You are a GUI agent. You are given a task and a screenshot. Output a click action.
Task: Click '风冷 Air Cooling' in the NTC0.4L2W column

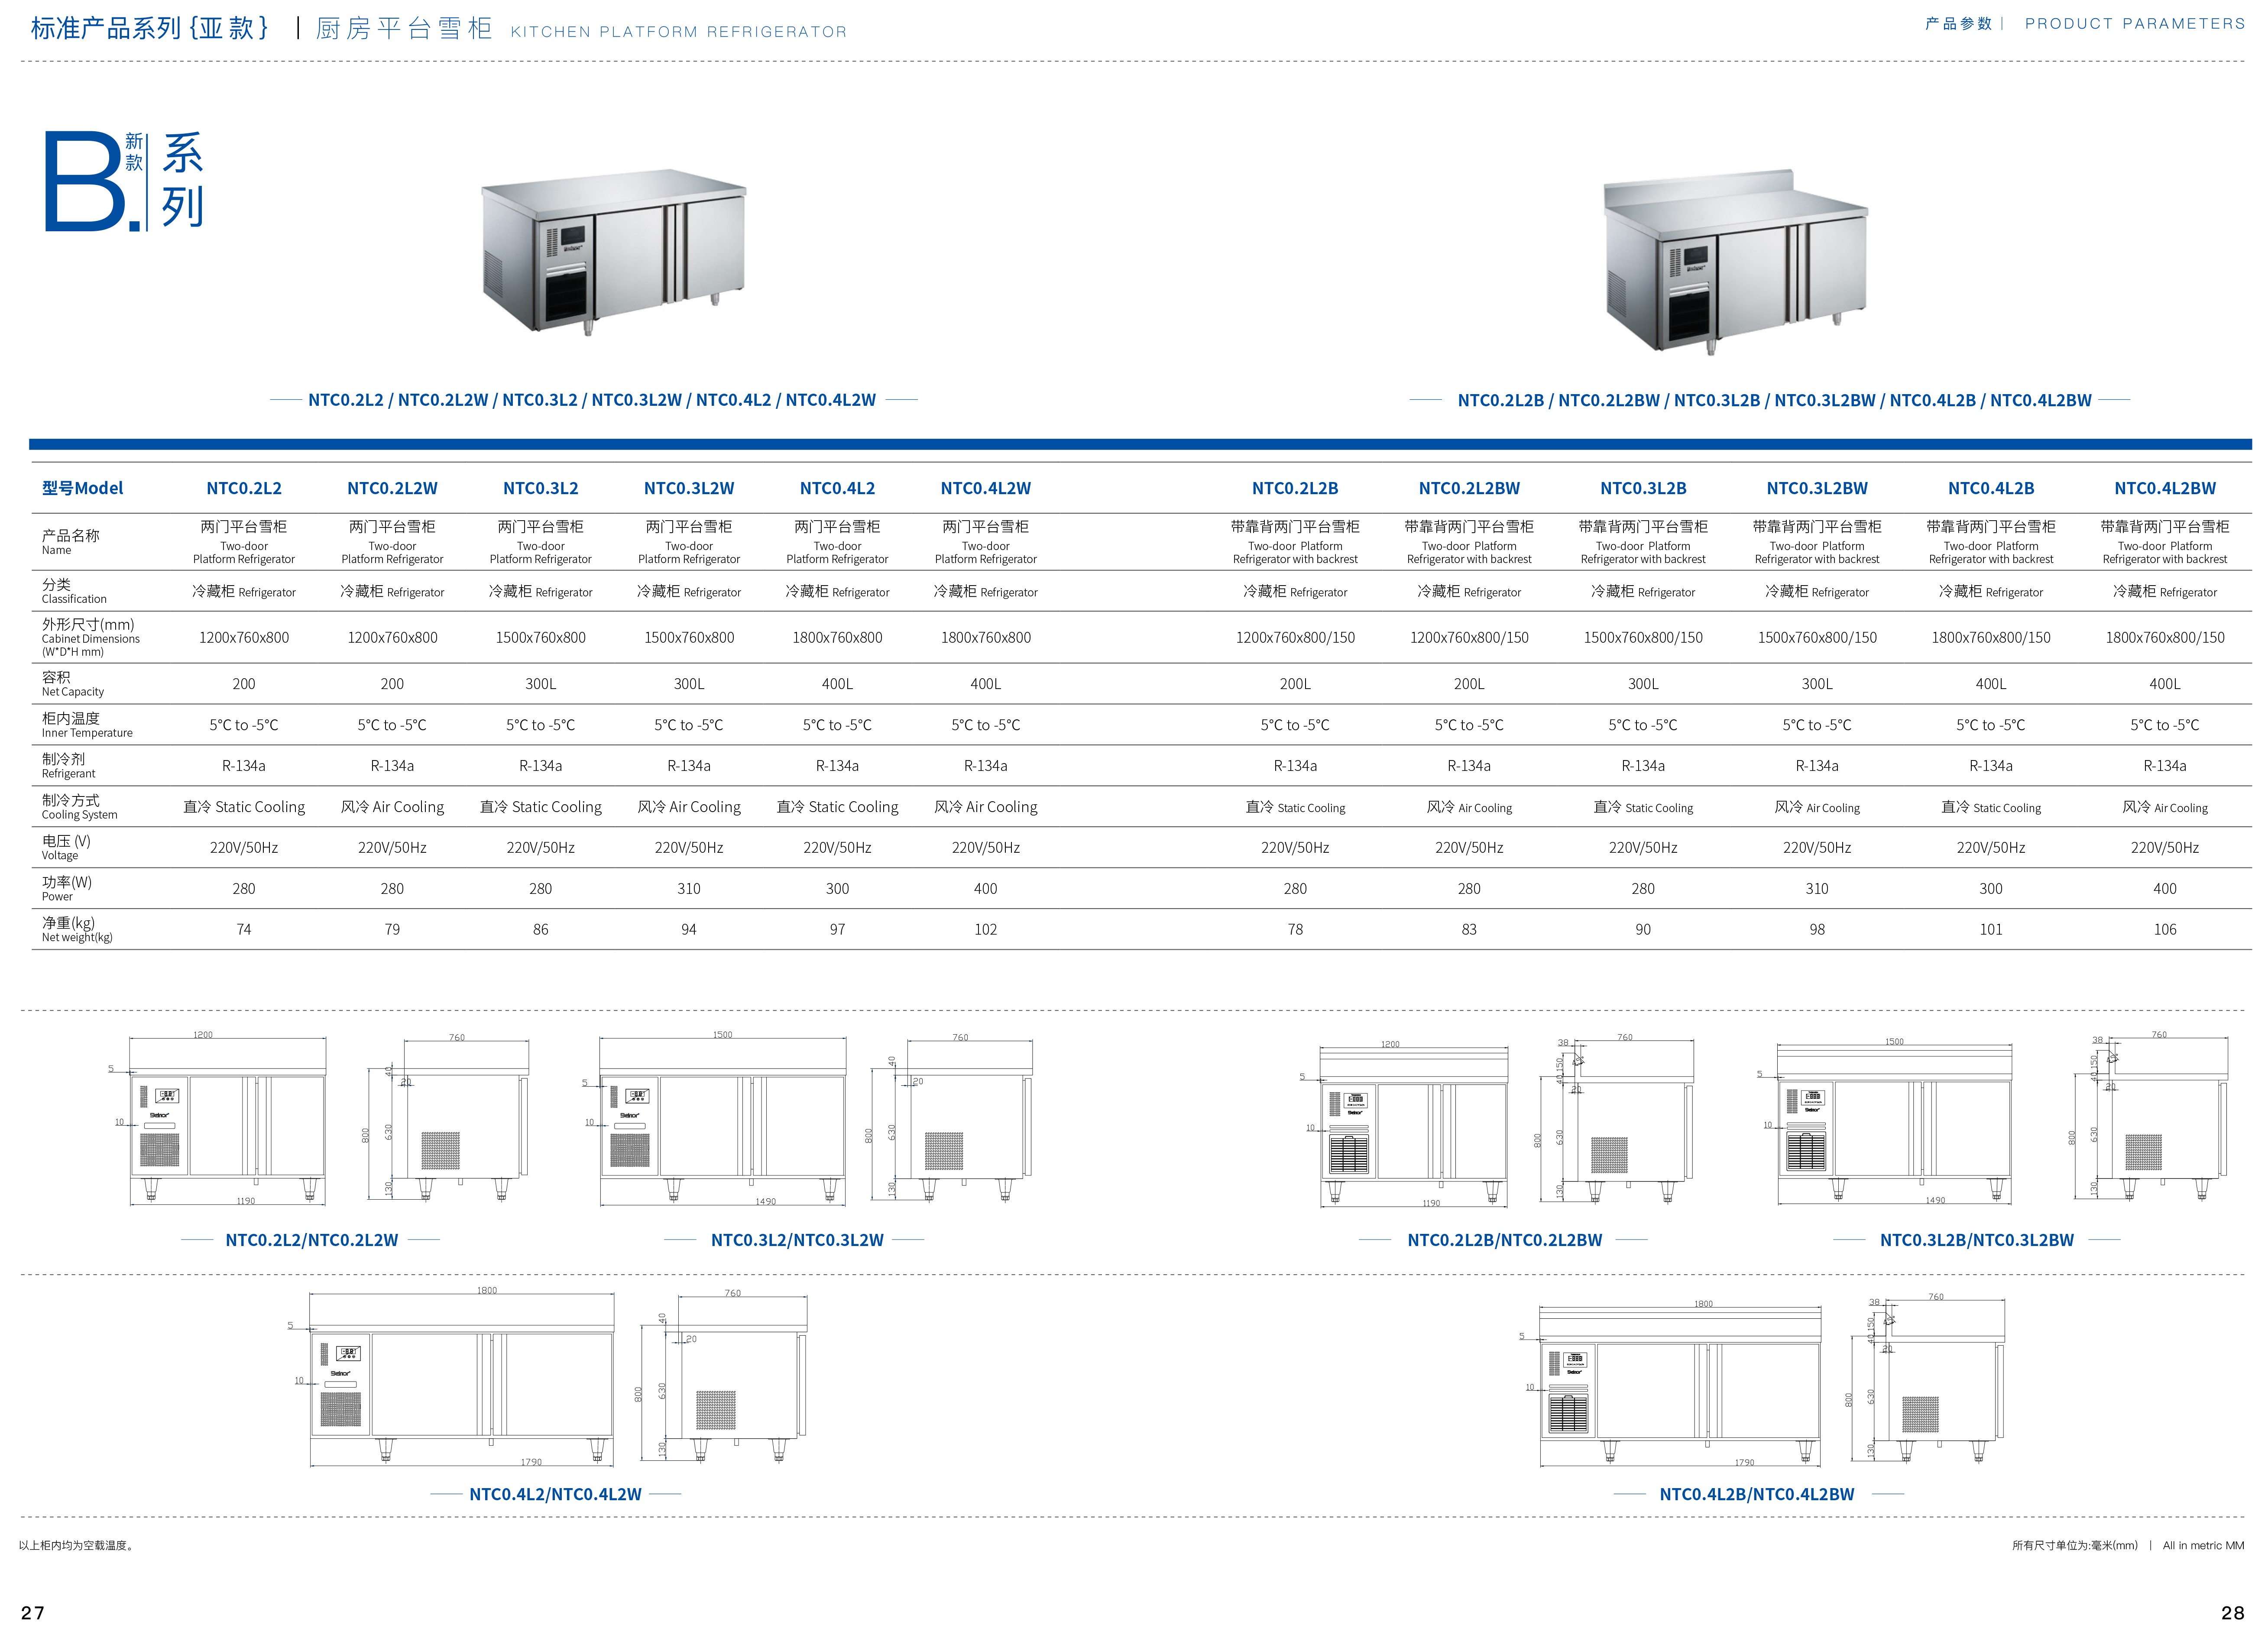coord(986,807)
